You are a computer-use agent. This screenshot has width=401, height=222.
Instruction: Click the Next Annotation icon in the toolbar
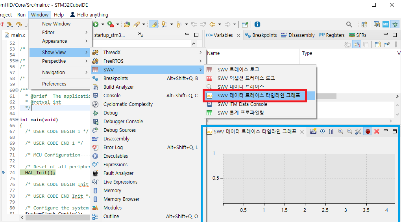click(x=164, y=24)
